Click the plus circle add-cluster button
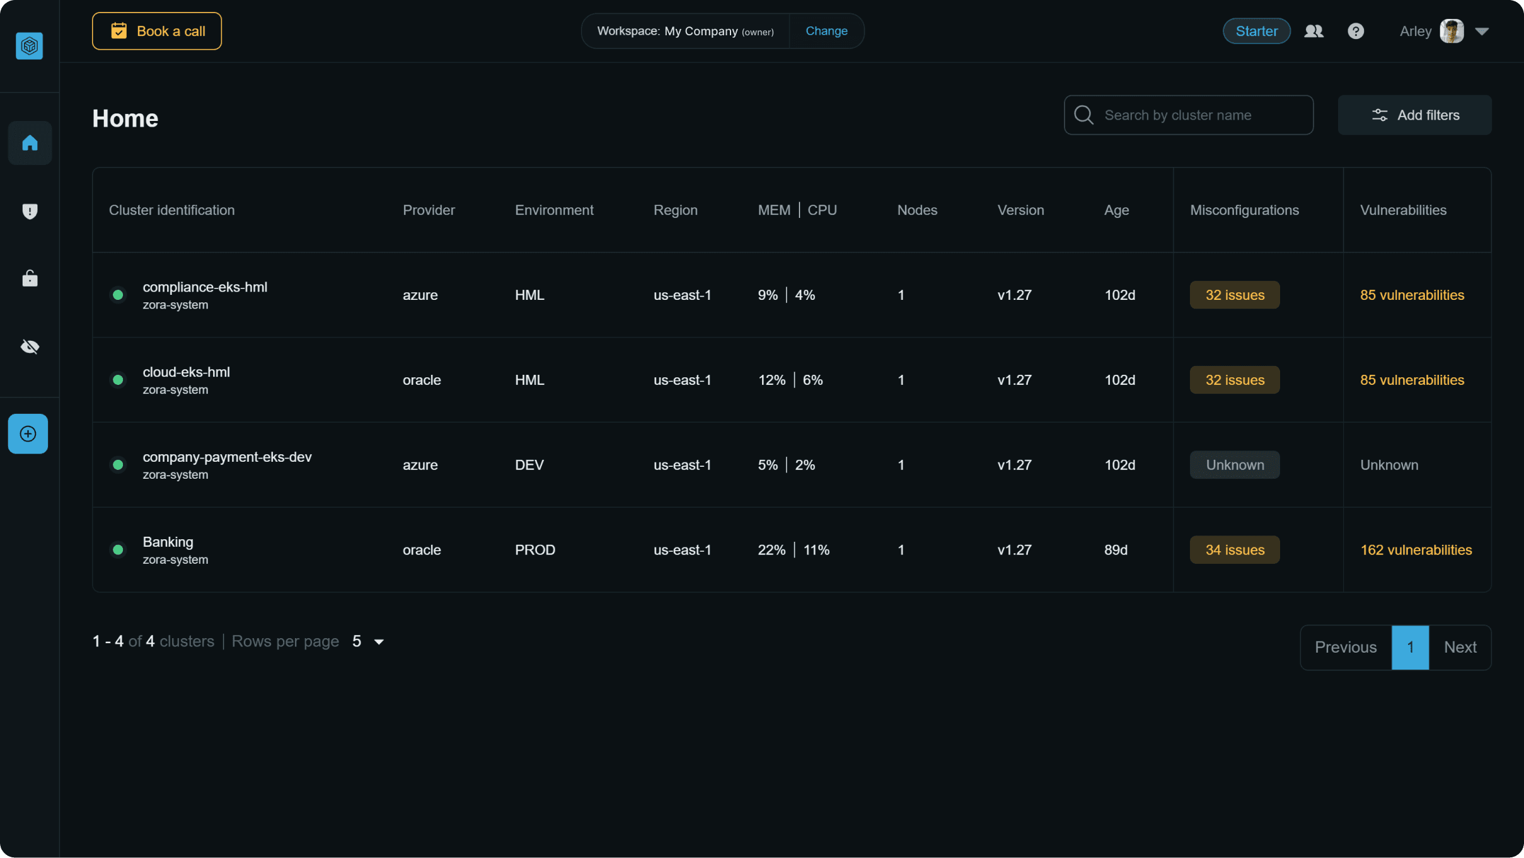Viewport: 1524px width, 858px height. (28, 433)
